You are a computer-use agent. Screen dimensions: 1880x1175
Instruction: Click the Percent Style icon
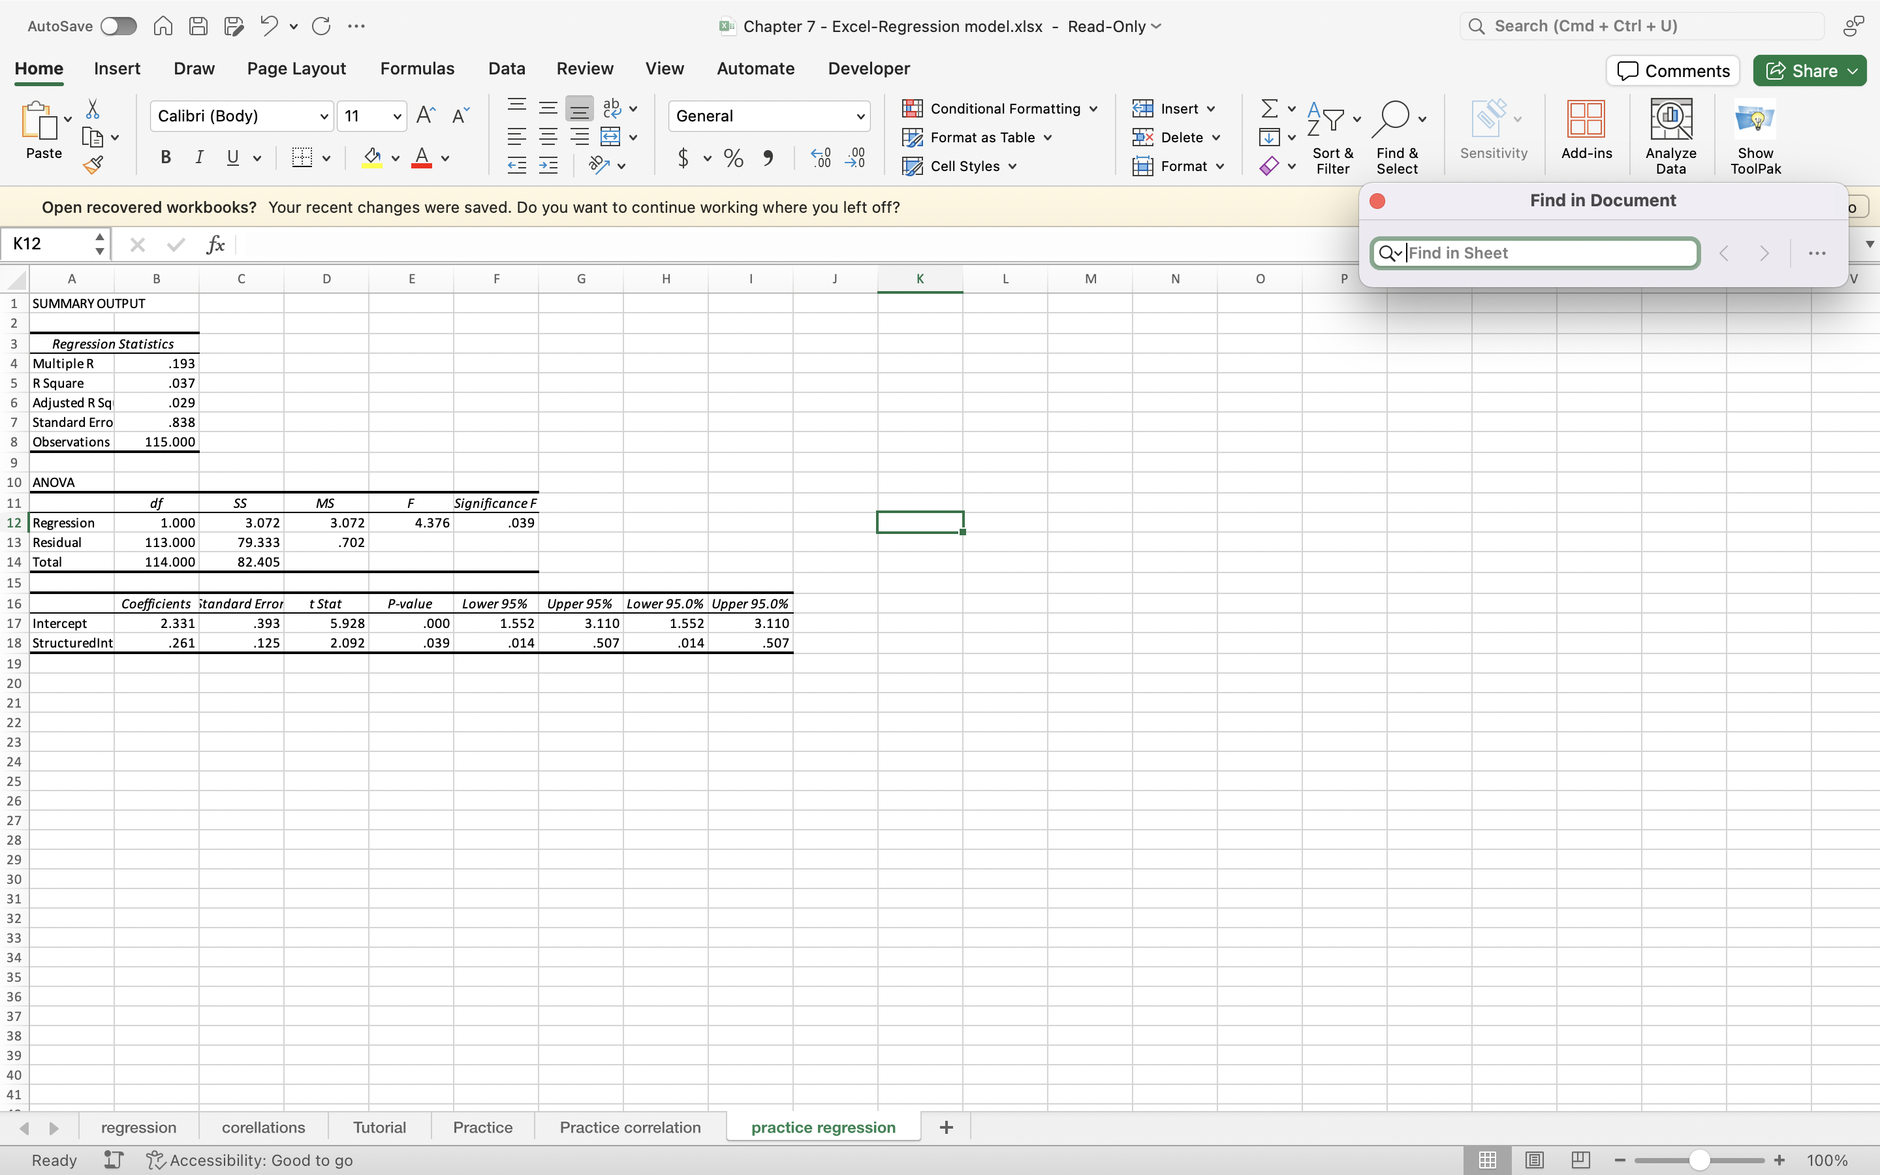(732, 159)
